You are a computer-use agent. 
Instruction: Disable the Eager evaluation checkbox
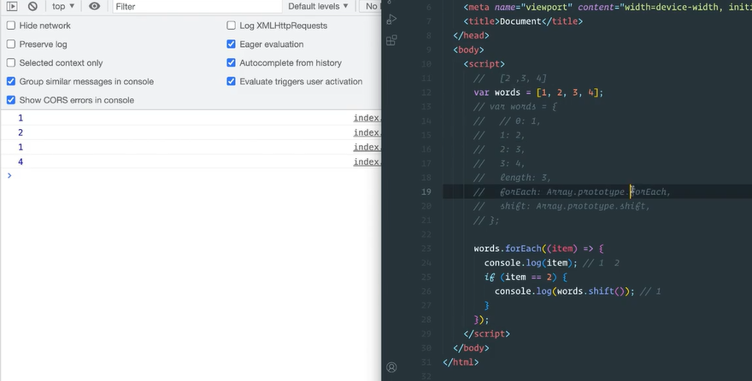[x=232, y=44]
